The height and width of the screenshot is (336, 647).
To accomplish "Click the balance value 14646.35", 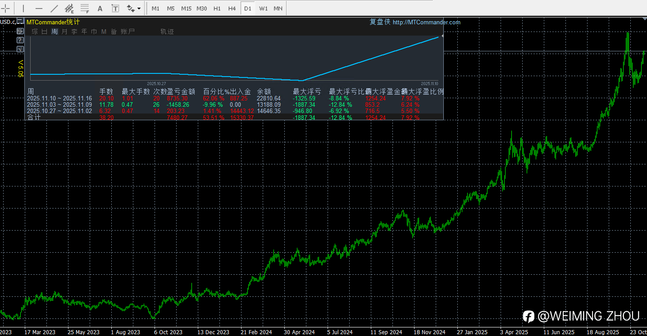I will (x=269, y=111).
